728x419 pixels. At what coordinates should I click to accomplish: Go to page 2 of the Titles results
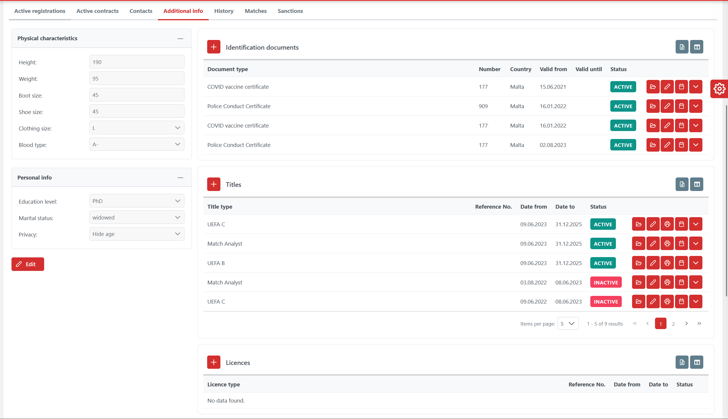click(x=673, y=324)
